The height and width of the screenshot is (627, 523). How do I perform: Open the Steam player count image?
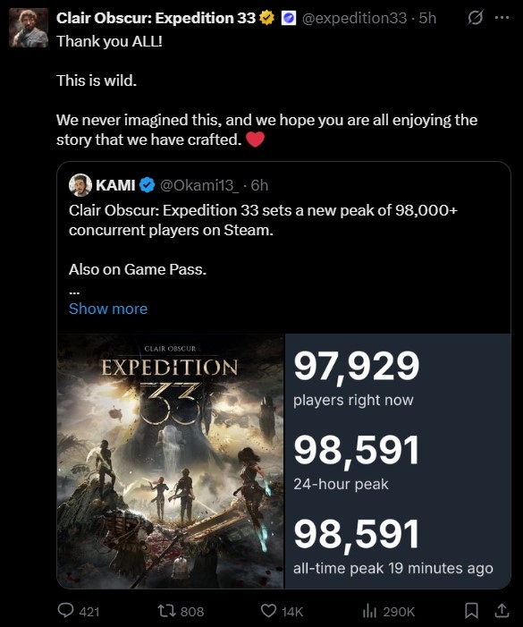coord(398,461)
